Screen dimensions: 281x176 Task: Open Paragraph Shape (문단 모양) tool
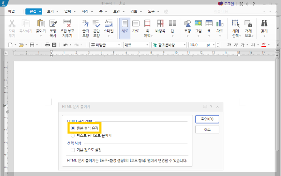click(x=96, y=23)
